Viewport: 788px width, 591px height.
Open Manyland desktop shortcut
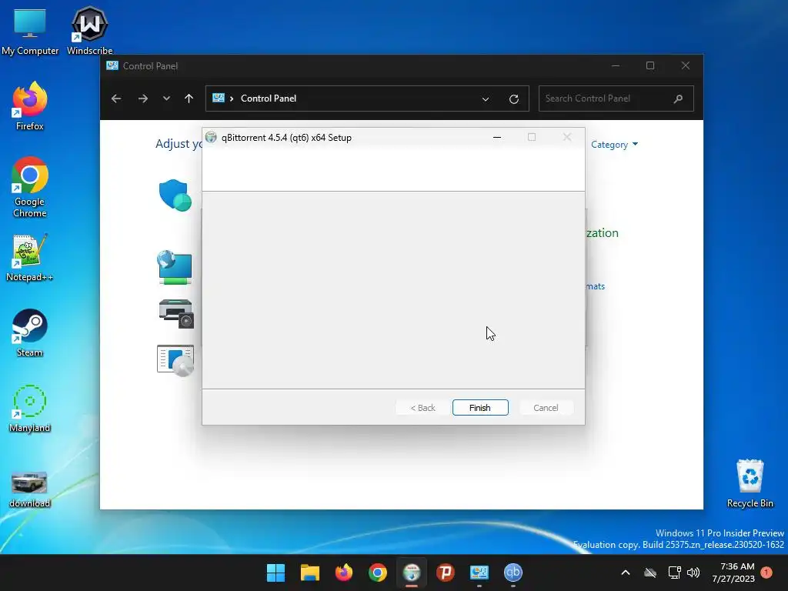pyautogui.click(x=30, y=408)
